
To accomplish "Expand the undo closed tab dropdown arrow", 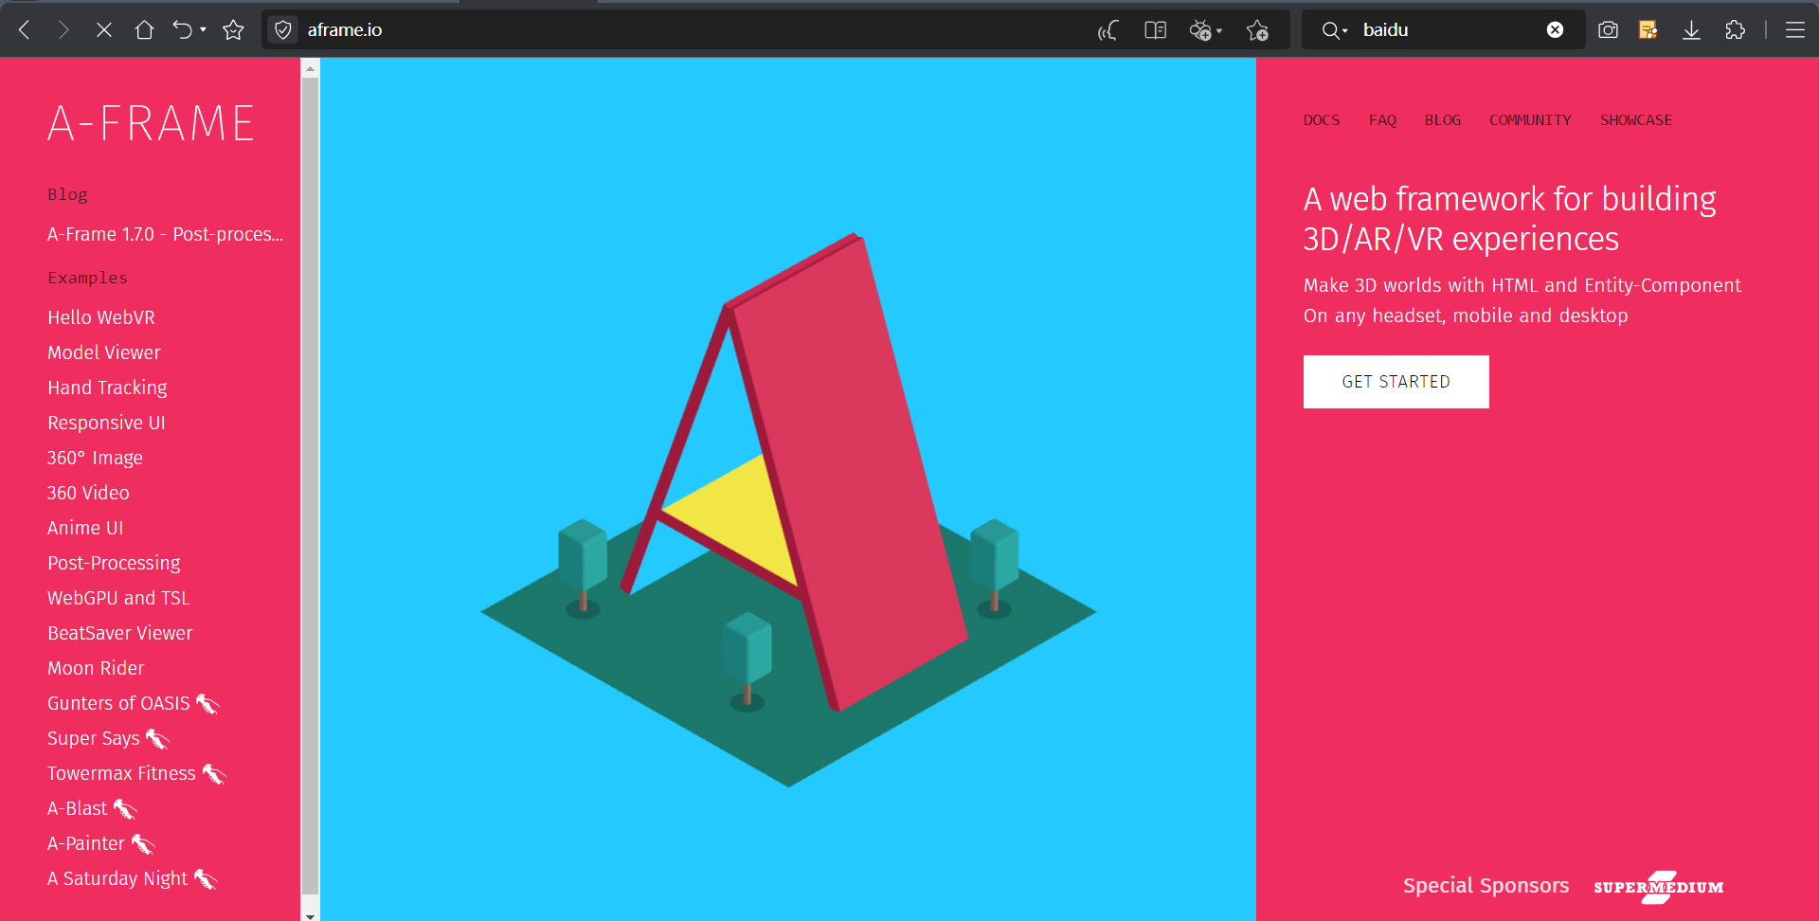I will click(x=203, y=30).
